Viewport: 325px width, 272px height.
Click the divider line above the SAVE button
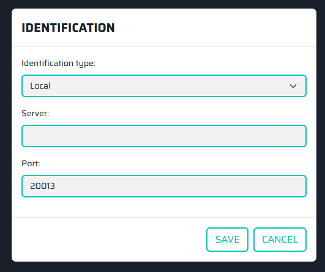[164, 218]
